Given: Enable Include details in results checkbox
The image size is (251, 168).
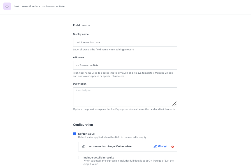Looking at the screenshot, I should [80, 158].
